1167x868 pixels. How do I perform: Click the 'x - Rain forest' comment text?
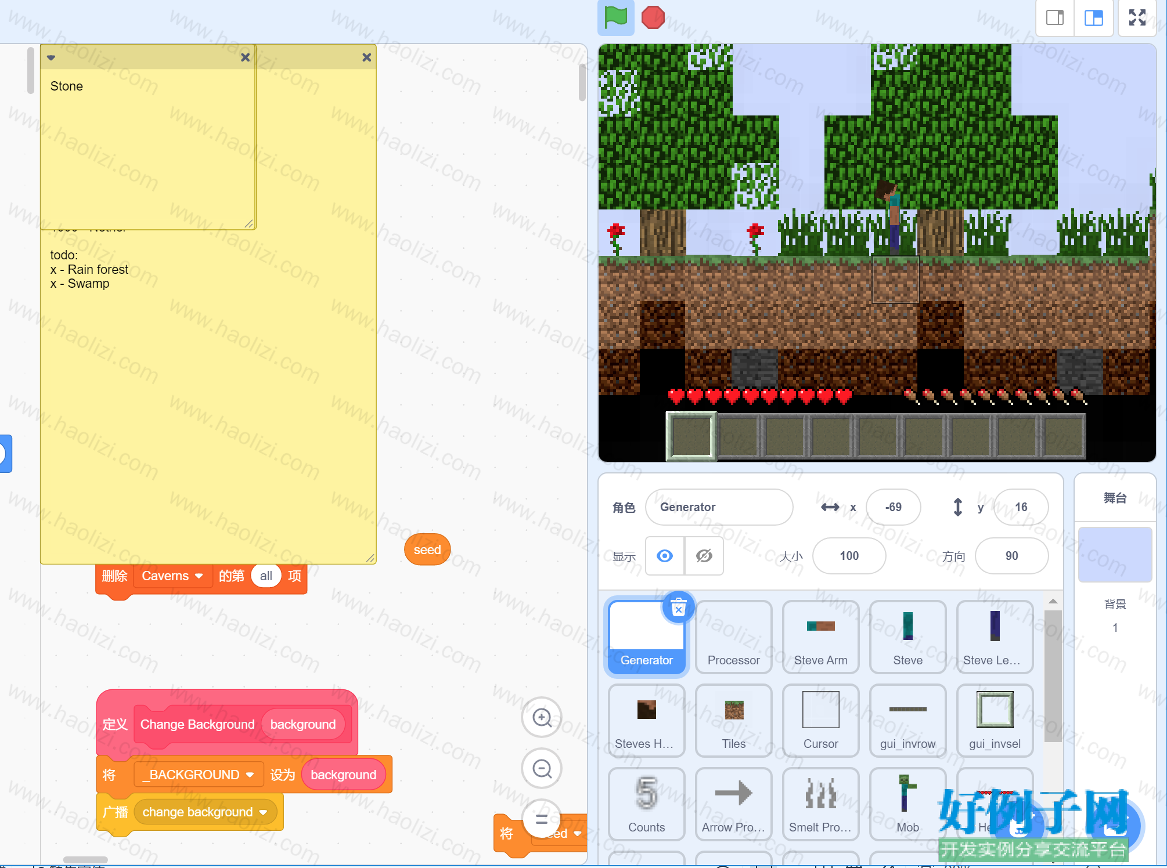(x=89, y=269)
